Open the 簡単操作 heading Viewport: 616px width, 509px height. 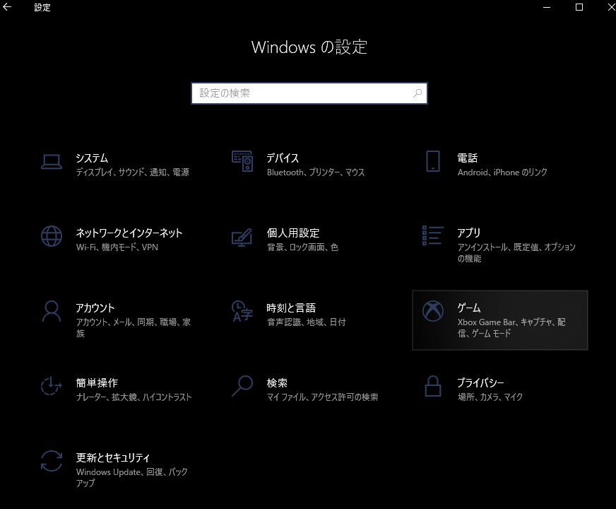pos(97,383)
